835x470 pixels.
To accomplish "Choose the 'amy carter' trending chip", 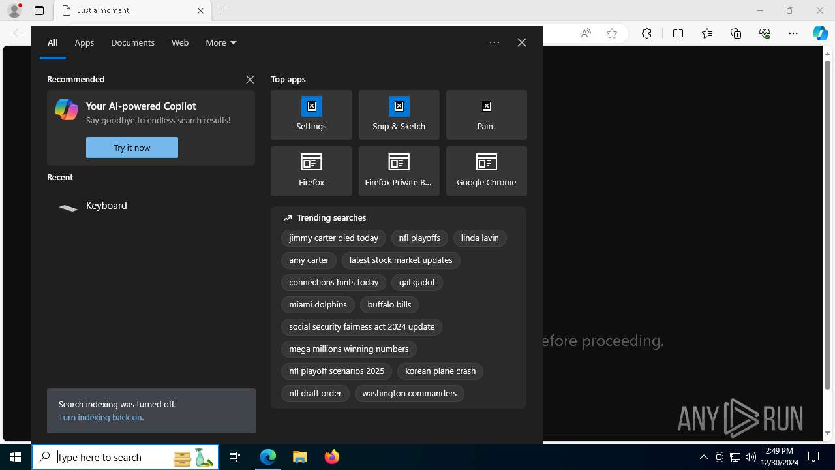I will click(309, 260).
